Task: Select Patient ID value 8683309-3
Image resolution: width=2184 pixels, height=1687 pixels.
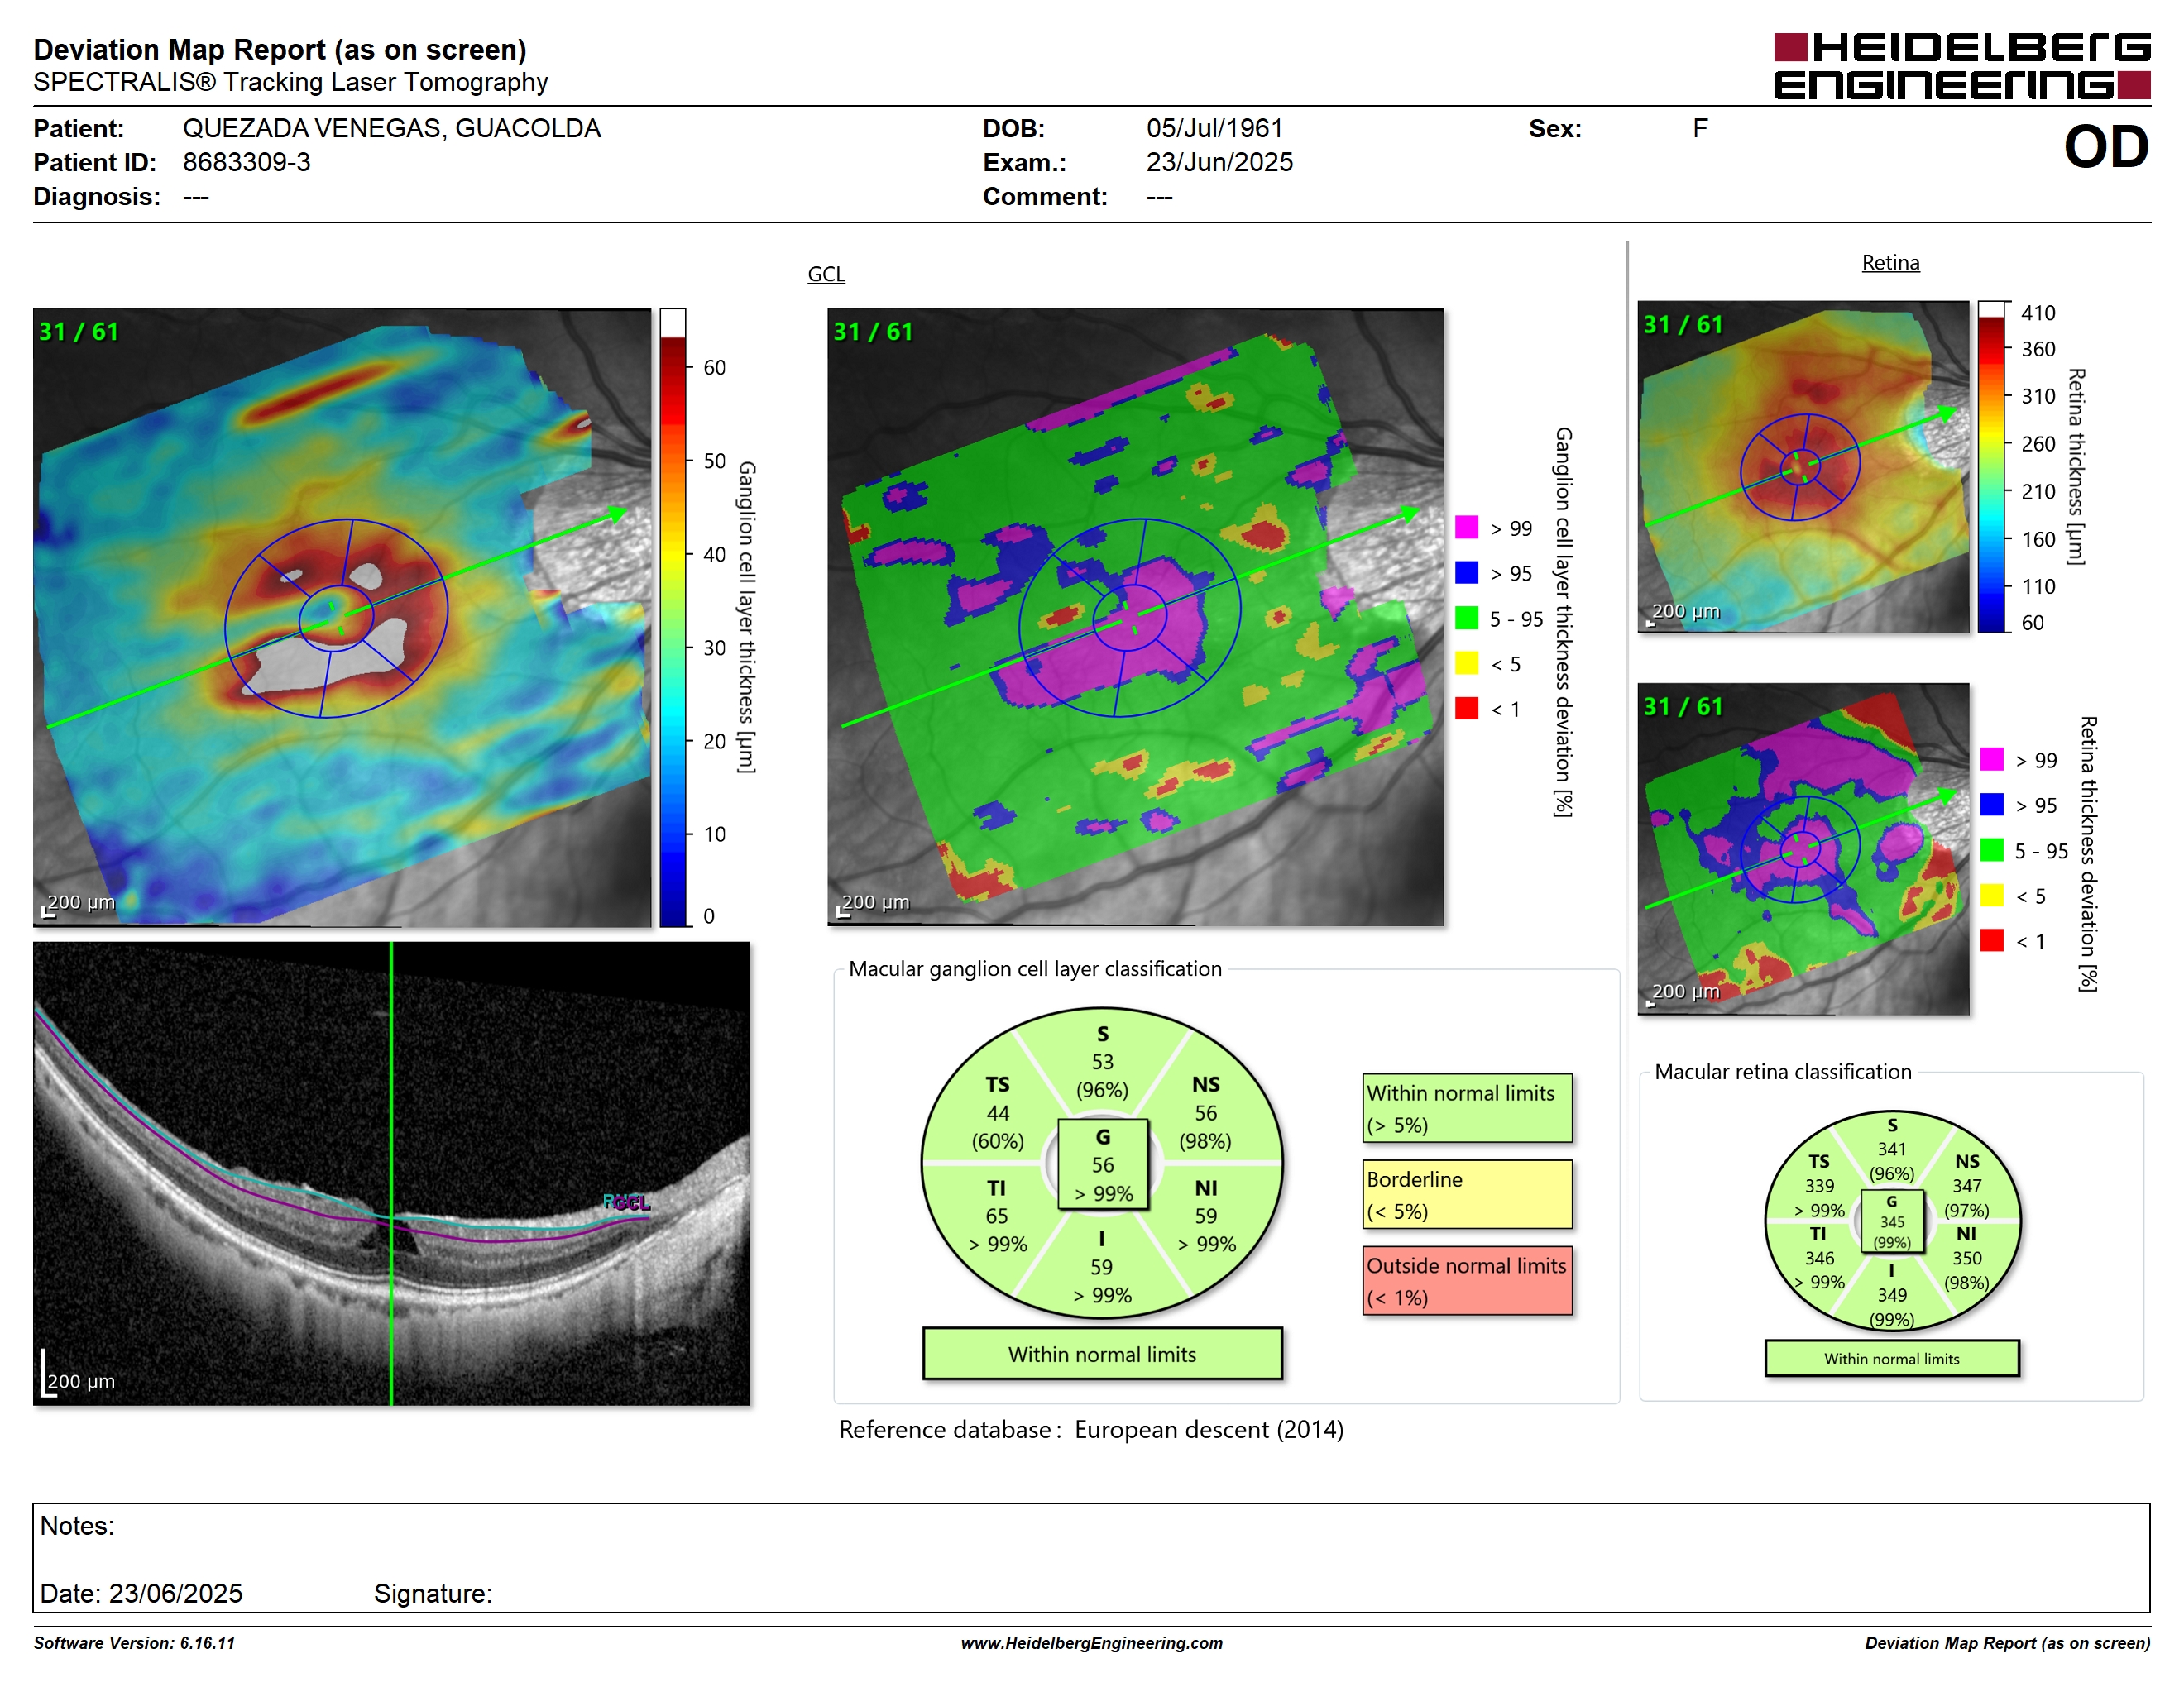Action: (246, 162)
